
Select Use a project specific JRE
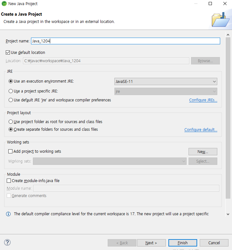pyautogui.click(x=11, y=91)
